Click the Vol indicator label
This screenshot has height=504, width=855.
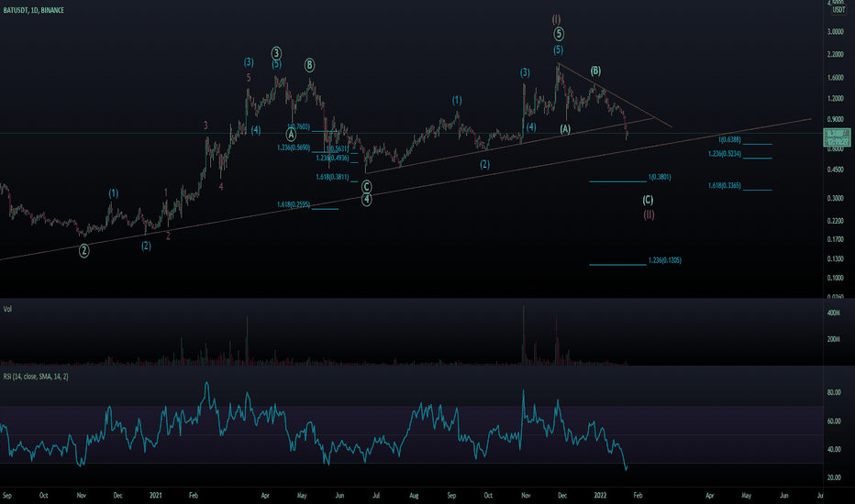point(7,309)
